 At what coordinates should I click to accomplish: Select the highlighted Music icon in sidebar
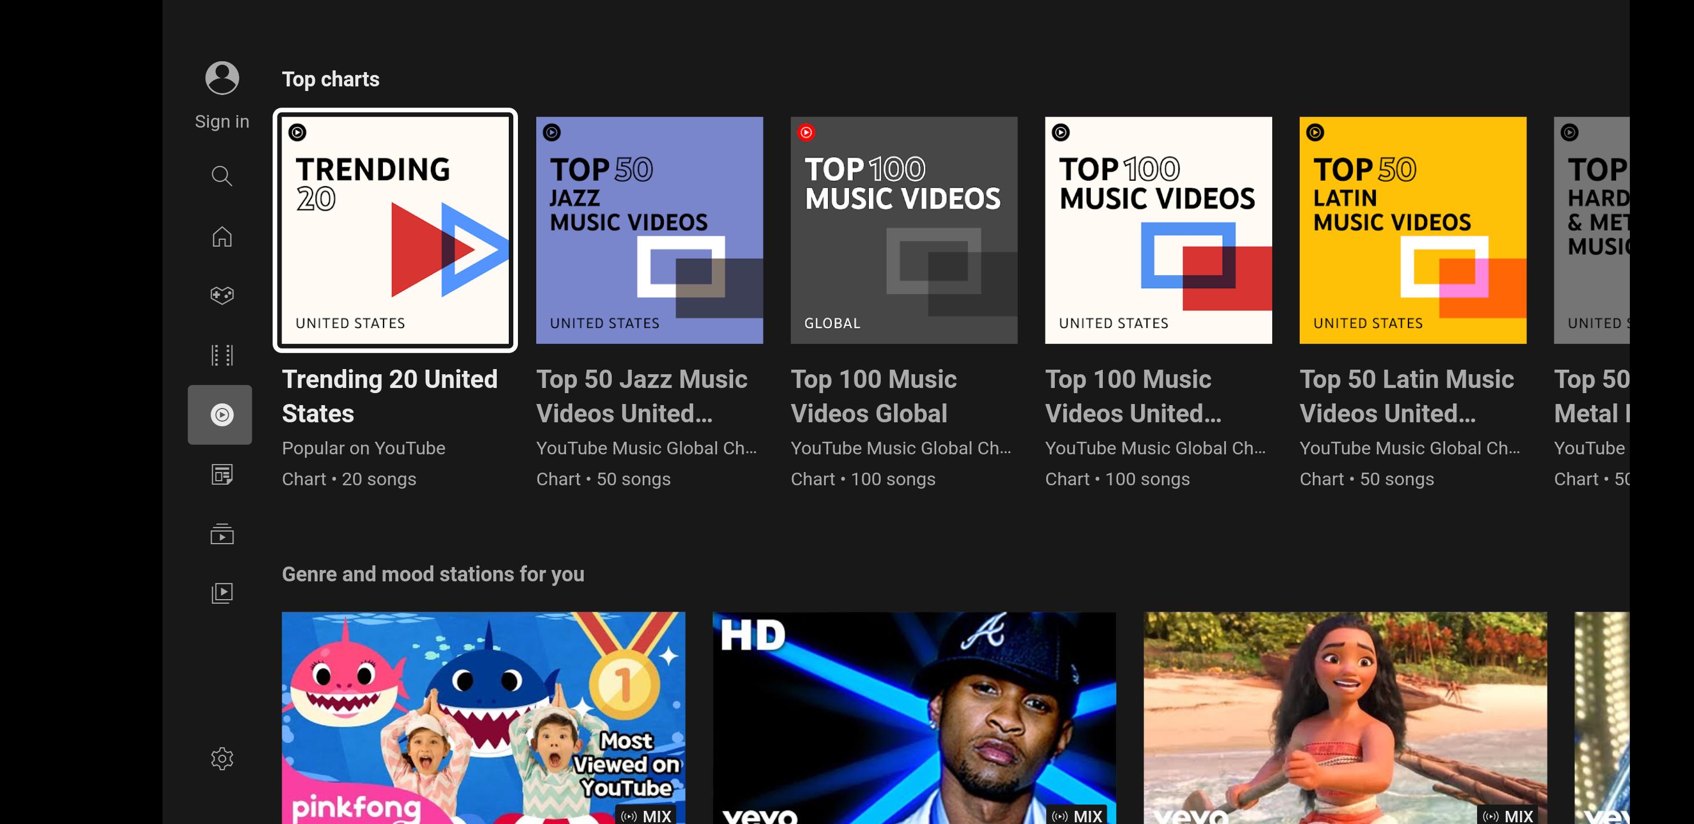220,415
